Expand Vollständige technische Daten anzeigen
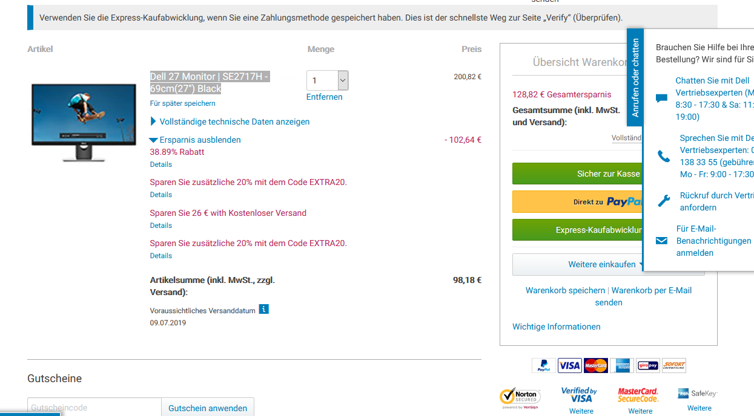Screen dimensions: 754x416 (x=234, y=122)
